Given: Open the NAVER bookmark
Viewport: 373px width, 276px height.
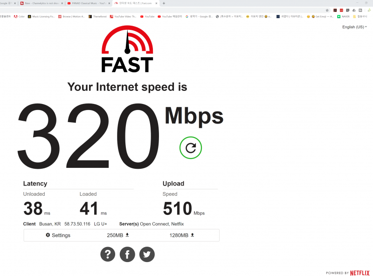Looking at the screenshot, I should tap(343, 16).
